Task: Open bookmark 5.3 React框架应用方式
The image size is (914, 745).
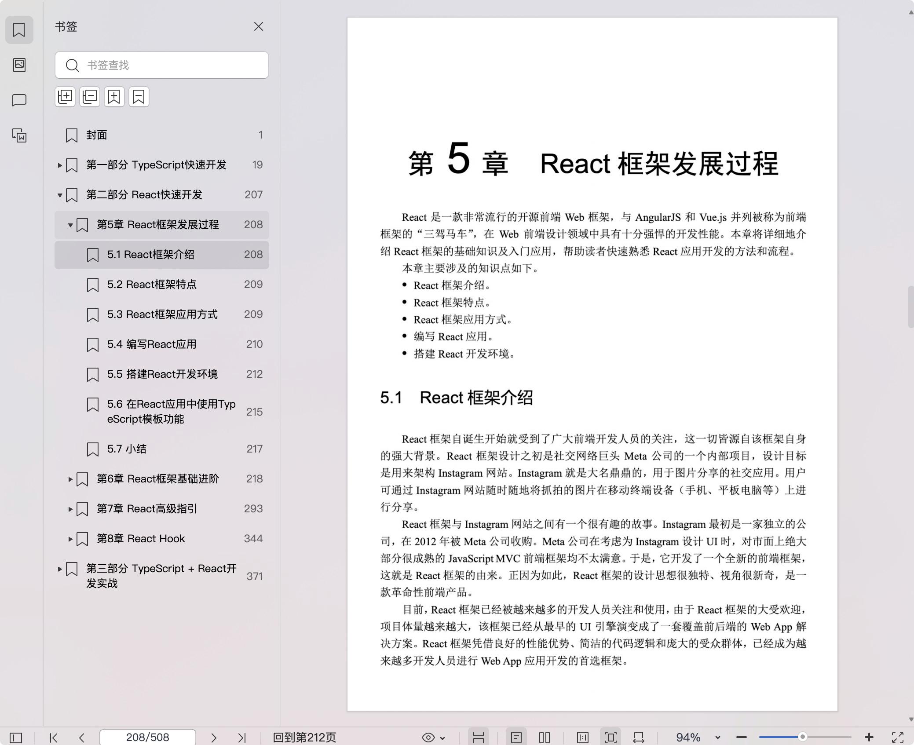Action: 162,314
